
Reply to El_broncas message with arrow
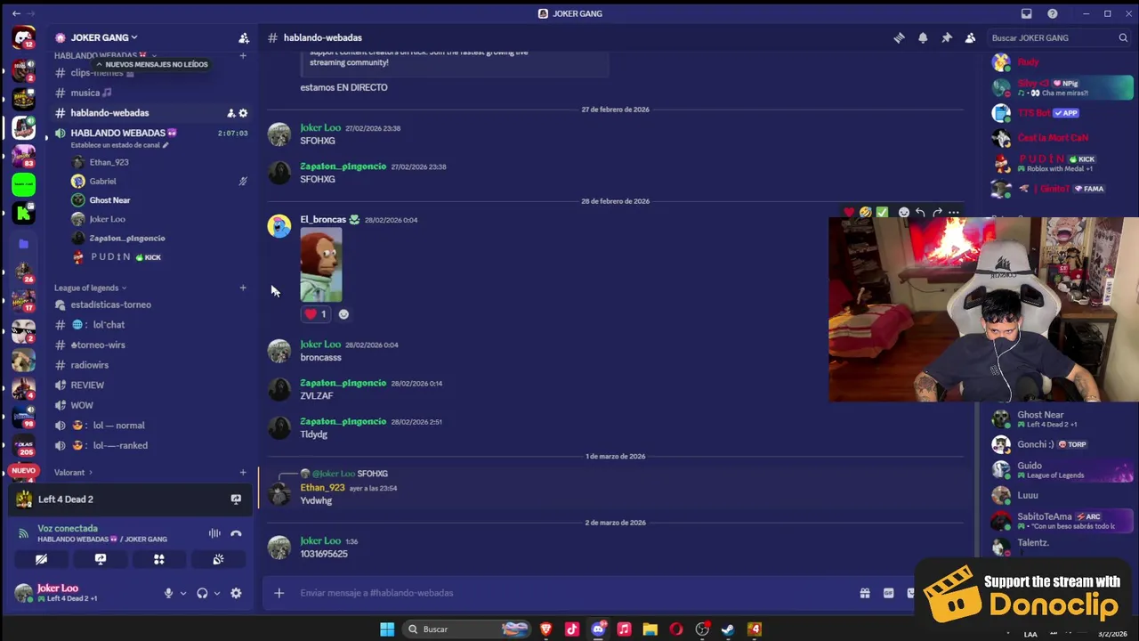click(920, 213)
